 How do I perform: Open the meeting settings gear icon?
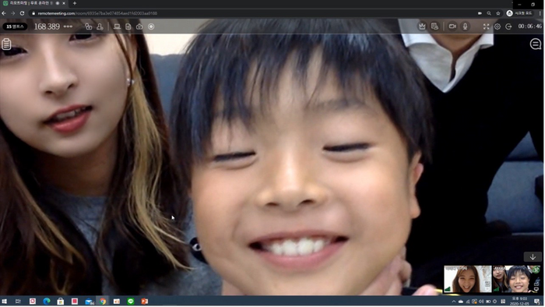click(x=498, y=26)
